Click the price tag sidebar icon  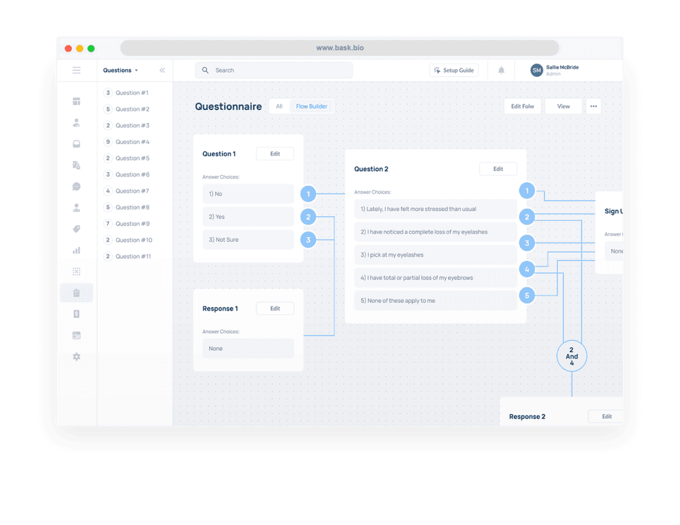pos(76,229)
